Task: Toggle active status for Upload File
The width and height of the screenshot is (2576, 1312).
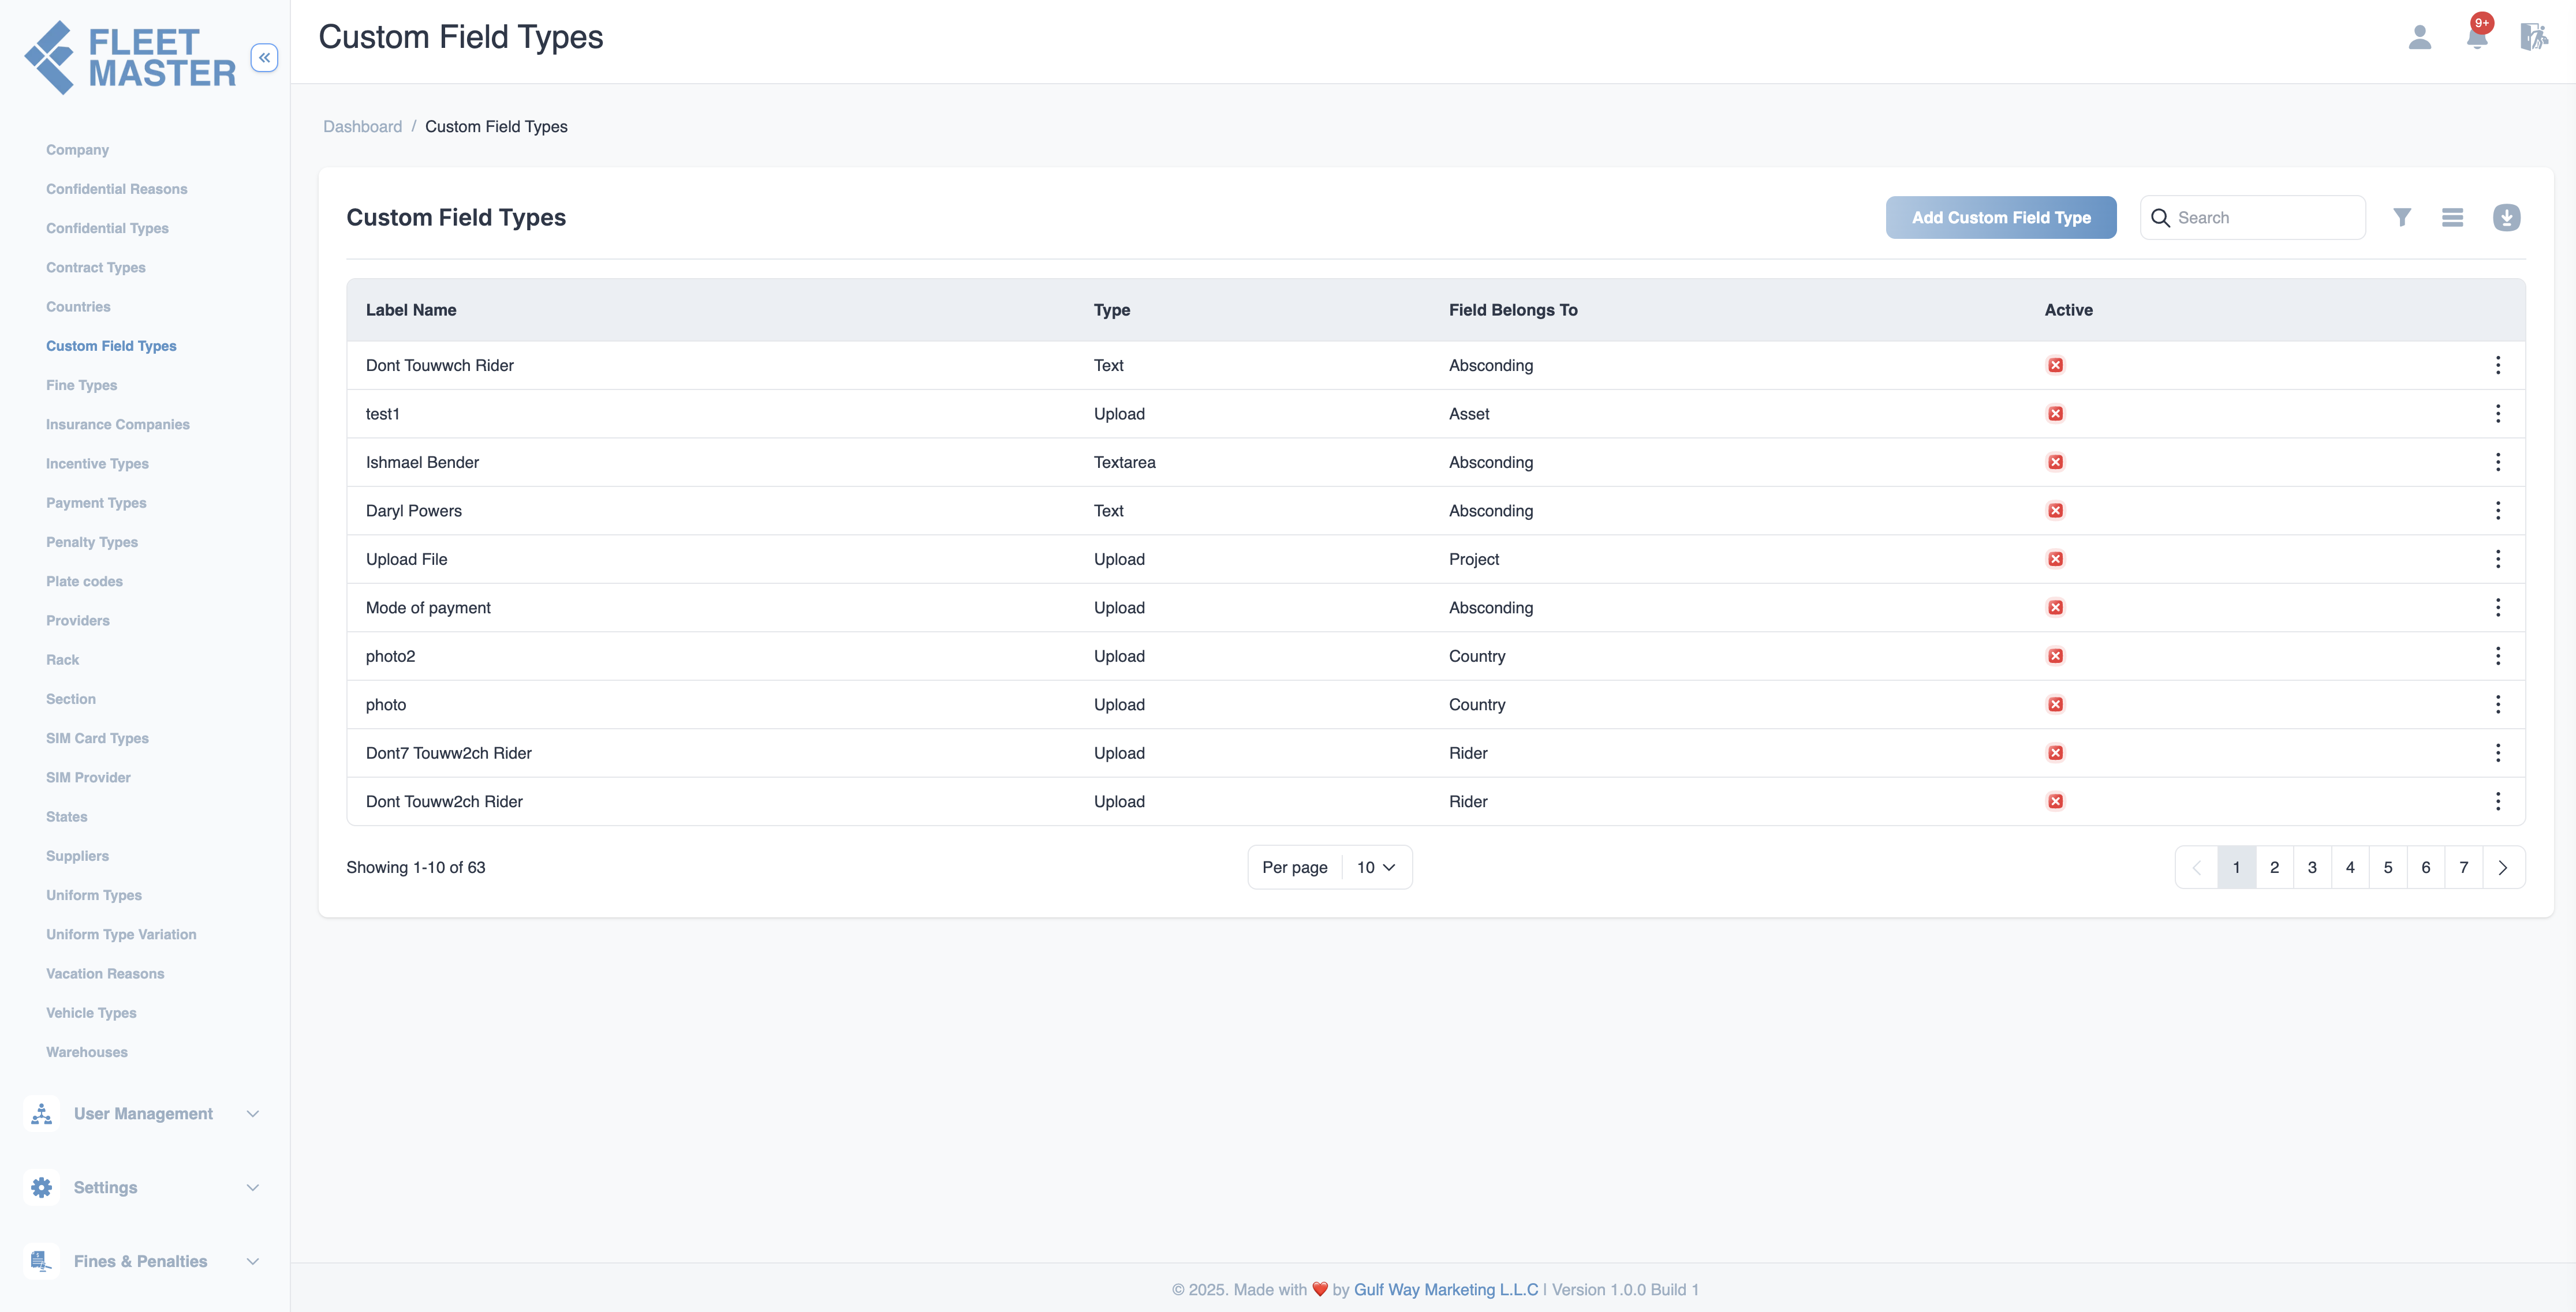Action: coord(2055,560)
